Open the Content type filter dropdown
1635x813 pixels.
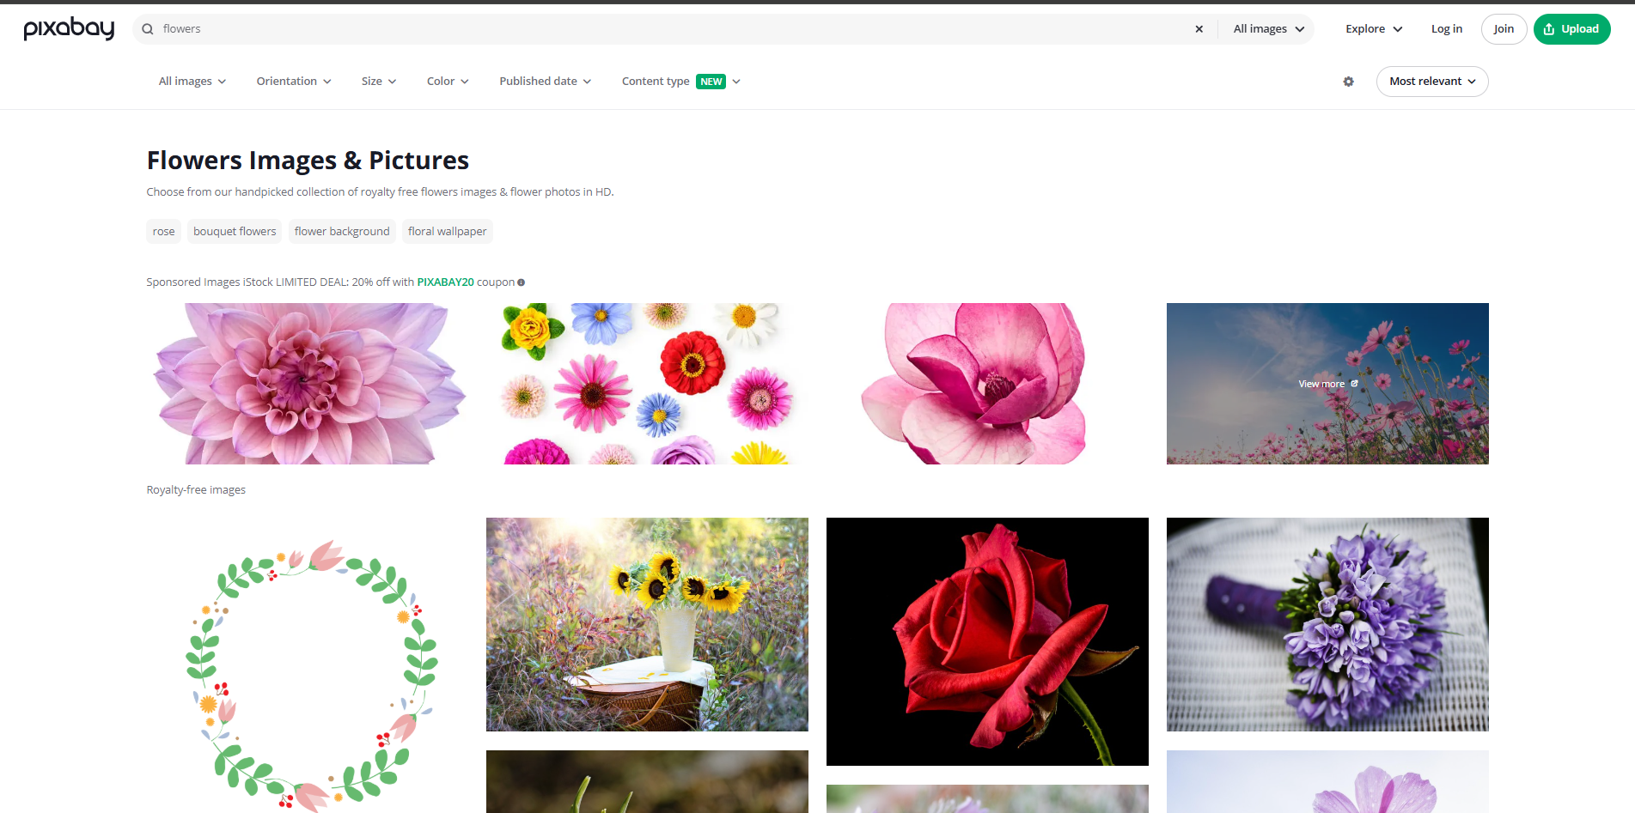point(680,81)
